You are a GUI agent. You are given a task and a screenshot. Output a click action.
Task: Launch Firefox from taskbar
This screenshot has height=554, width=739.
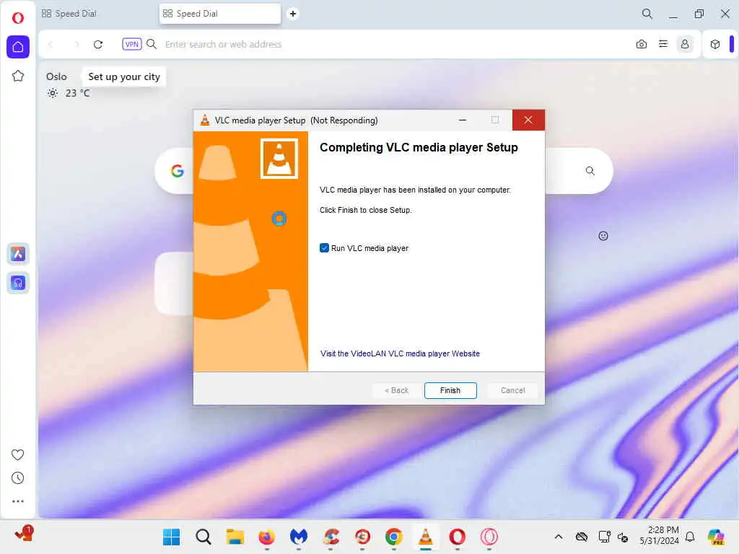click(x=267, y=537)
